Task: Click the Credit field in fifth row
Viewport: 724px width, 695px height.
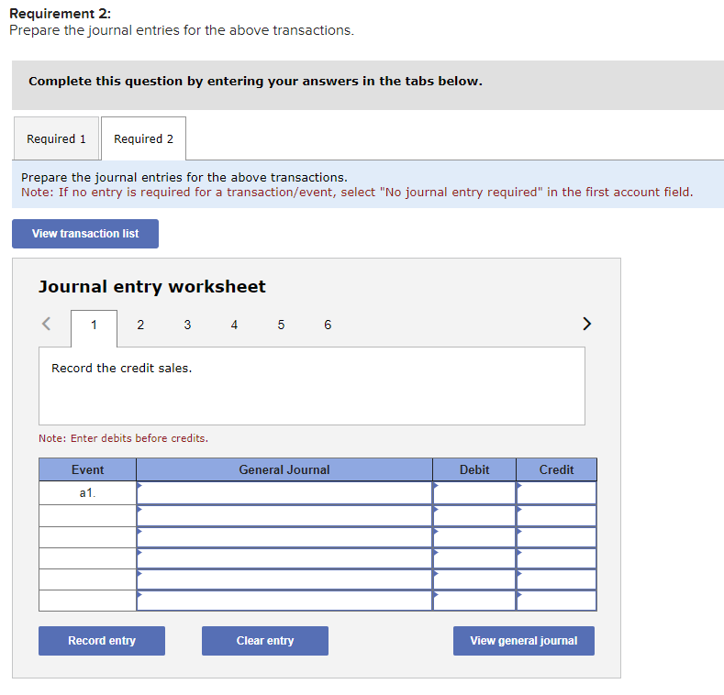Action: click(x=556, y=579)
